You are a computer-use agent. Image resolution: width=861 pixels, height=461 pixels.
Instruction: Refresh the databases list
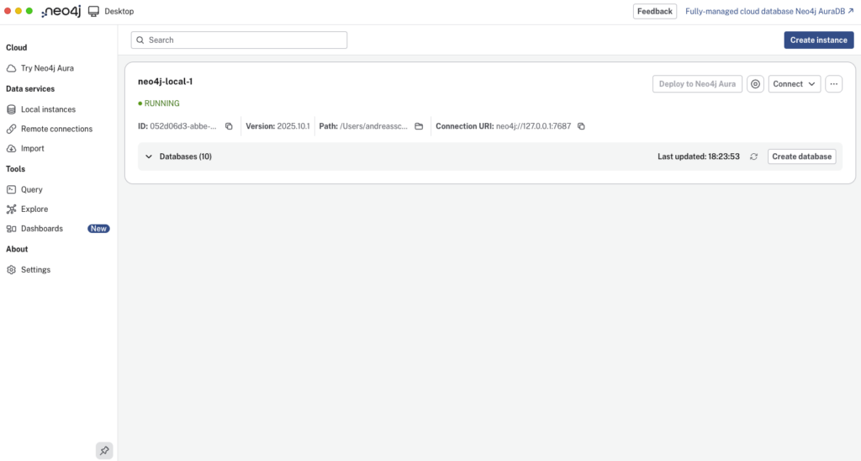pos(753,156)
